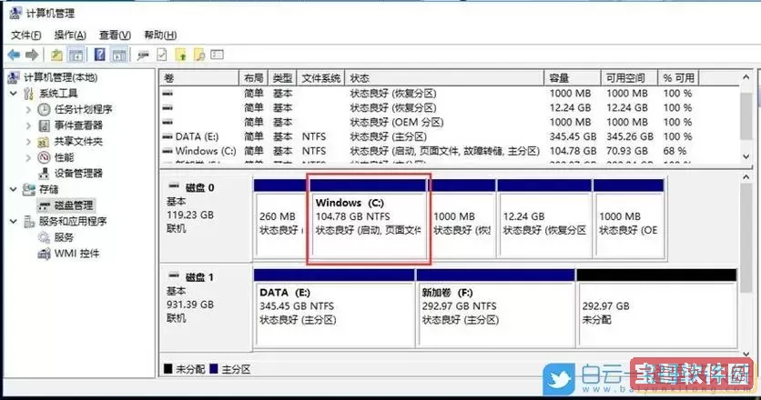Select 计算机管理(本地) root node

(x=61, y=77)
